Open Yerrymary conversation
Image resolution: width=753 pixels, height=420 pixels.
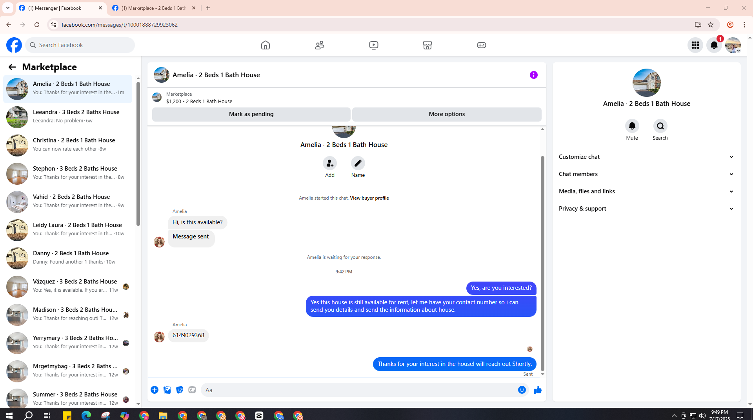(67, 343)
